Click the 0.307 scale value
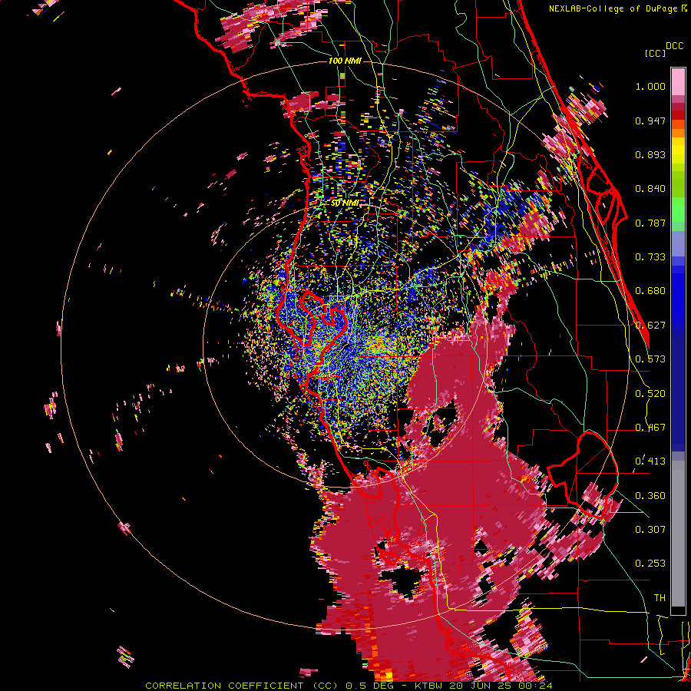The height and width of the screenshot is (691, 691). 650,530
